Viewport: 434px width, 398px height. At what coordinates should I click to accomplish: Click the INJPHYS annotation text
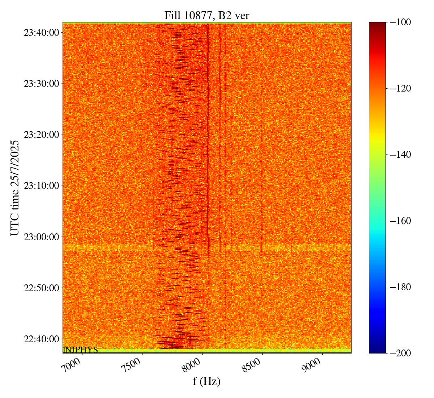click(80, 350)
